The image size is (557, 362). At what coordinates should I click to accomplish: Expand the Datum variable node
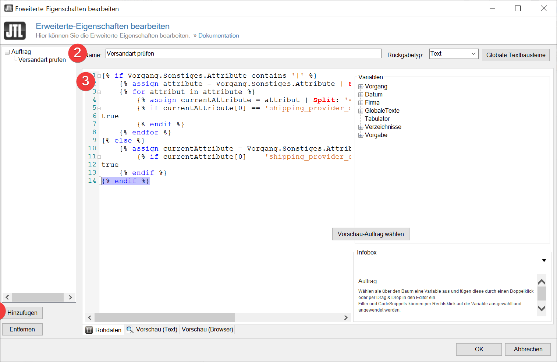pyautogui.click(x=361, y=95)
